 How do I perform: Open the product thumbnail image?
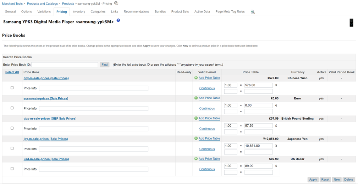coord(352,23)
